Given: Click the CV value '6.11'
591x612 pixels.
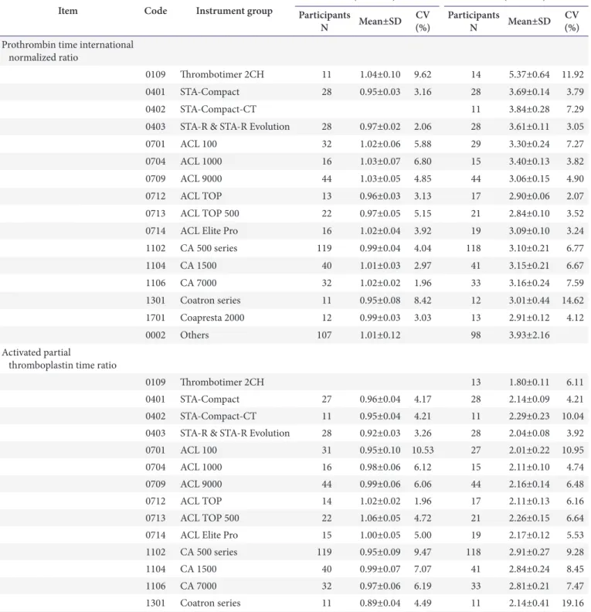Looking at the screenshot, I should [x=575, y=382].
